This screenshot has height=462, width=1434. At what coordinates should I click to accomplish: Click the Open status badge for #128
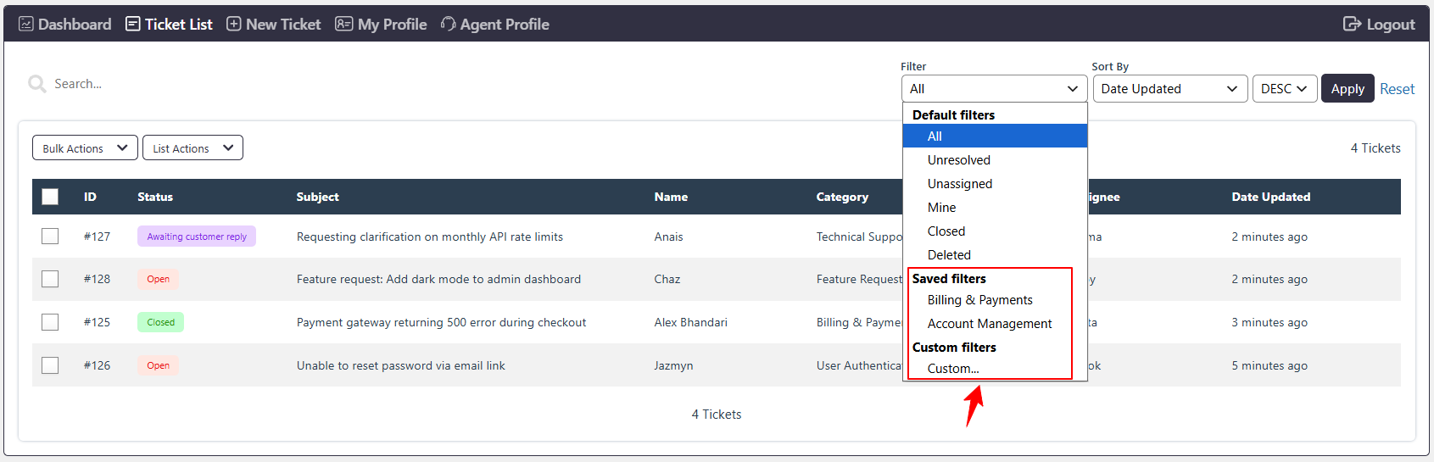point(158,279)
